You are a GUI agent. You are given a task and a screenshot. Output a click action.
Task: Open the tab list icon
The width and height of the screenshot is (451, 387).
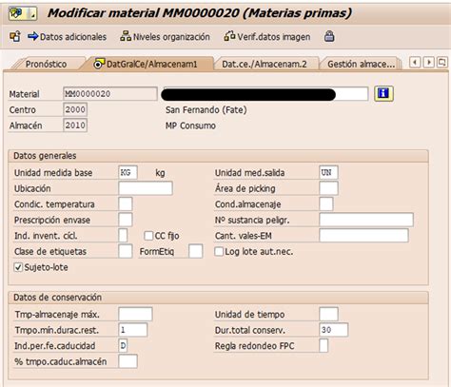441,62
